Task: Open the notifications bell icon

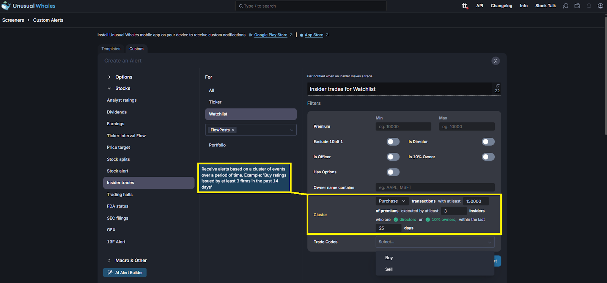Action: (589, 6)
